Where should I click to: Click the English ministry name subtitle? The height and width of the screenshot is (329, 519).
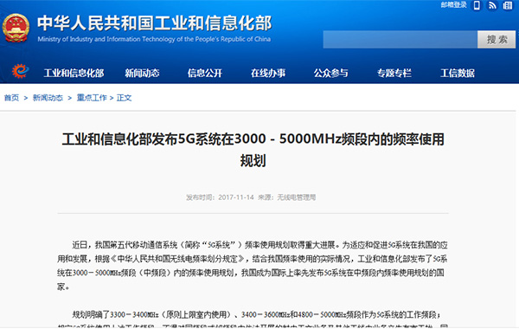[154, 39]
